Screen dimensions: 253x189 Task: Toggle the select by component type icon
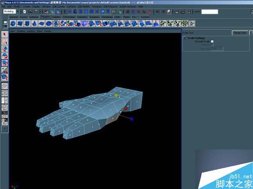click(58, 11)
